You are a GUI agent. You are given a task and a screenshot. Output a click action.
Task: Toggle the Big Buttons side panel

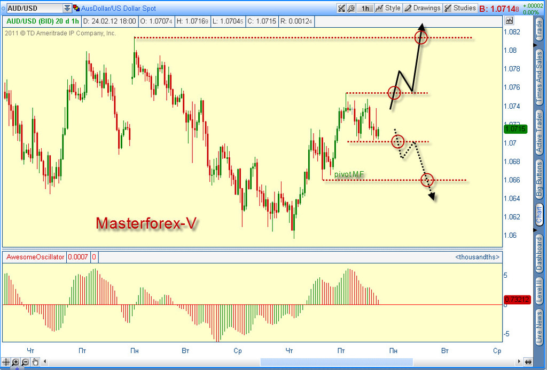pyautogui.click(x=540, y=179)
